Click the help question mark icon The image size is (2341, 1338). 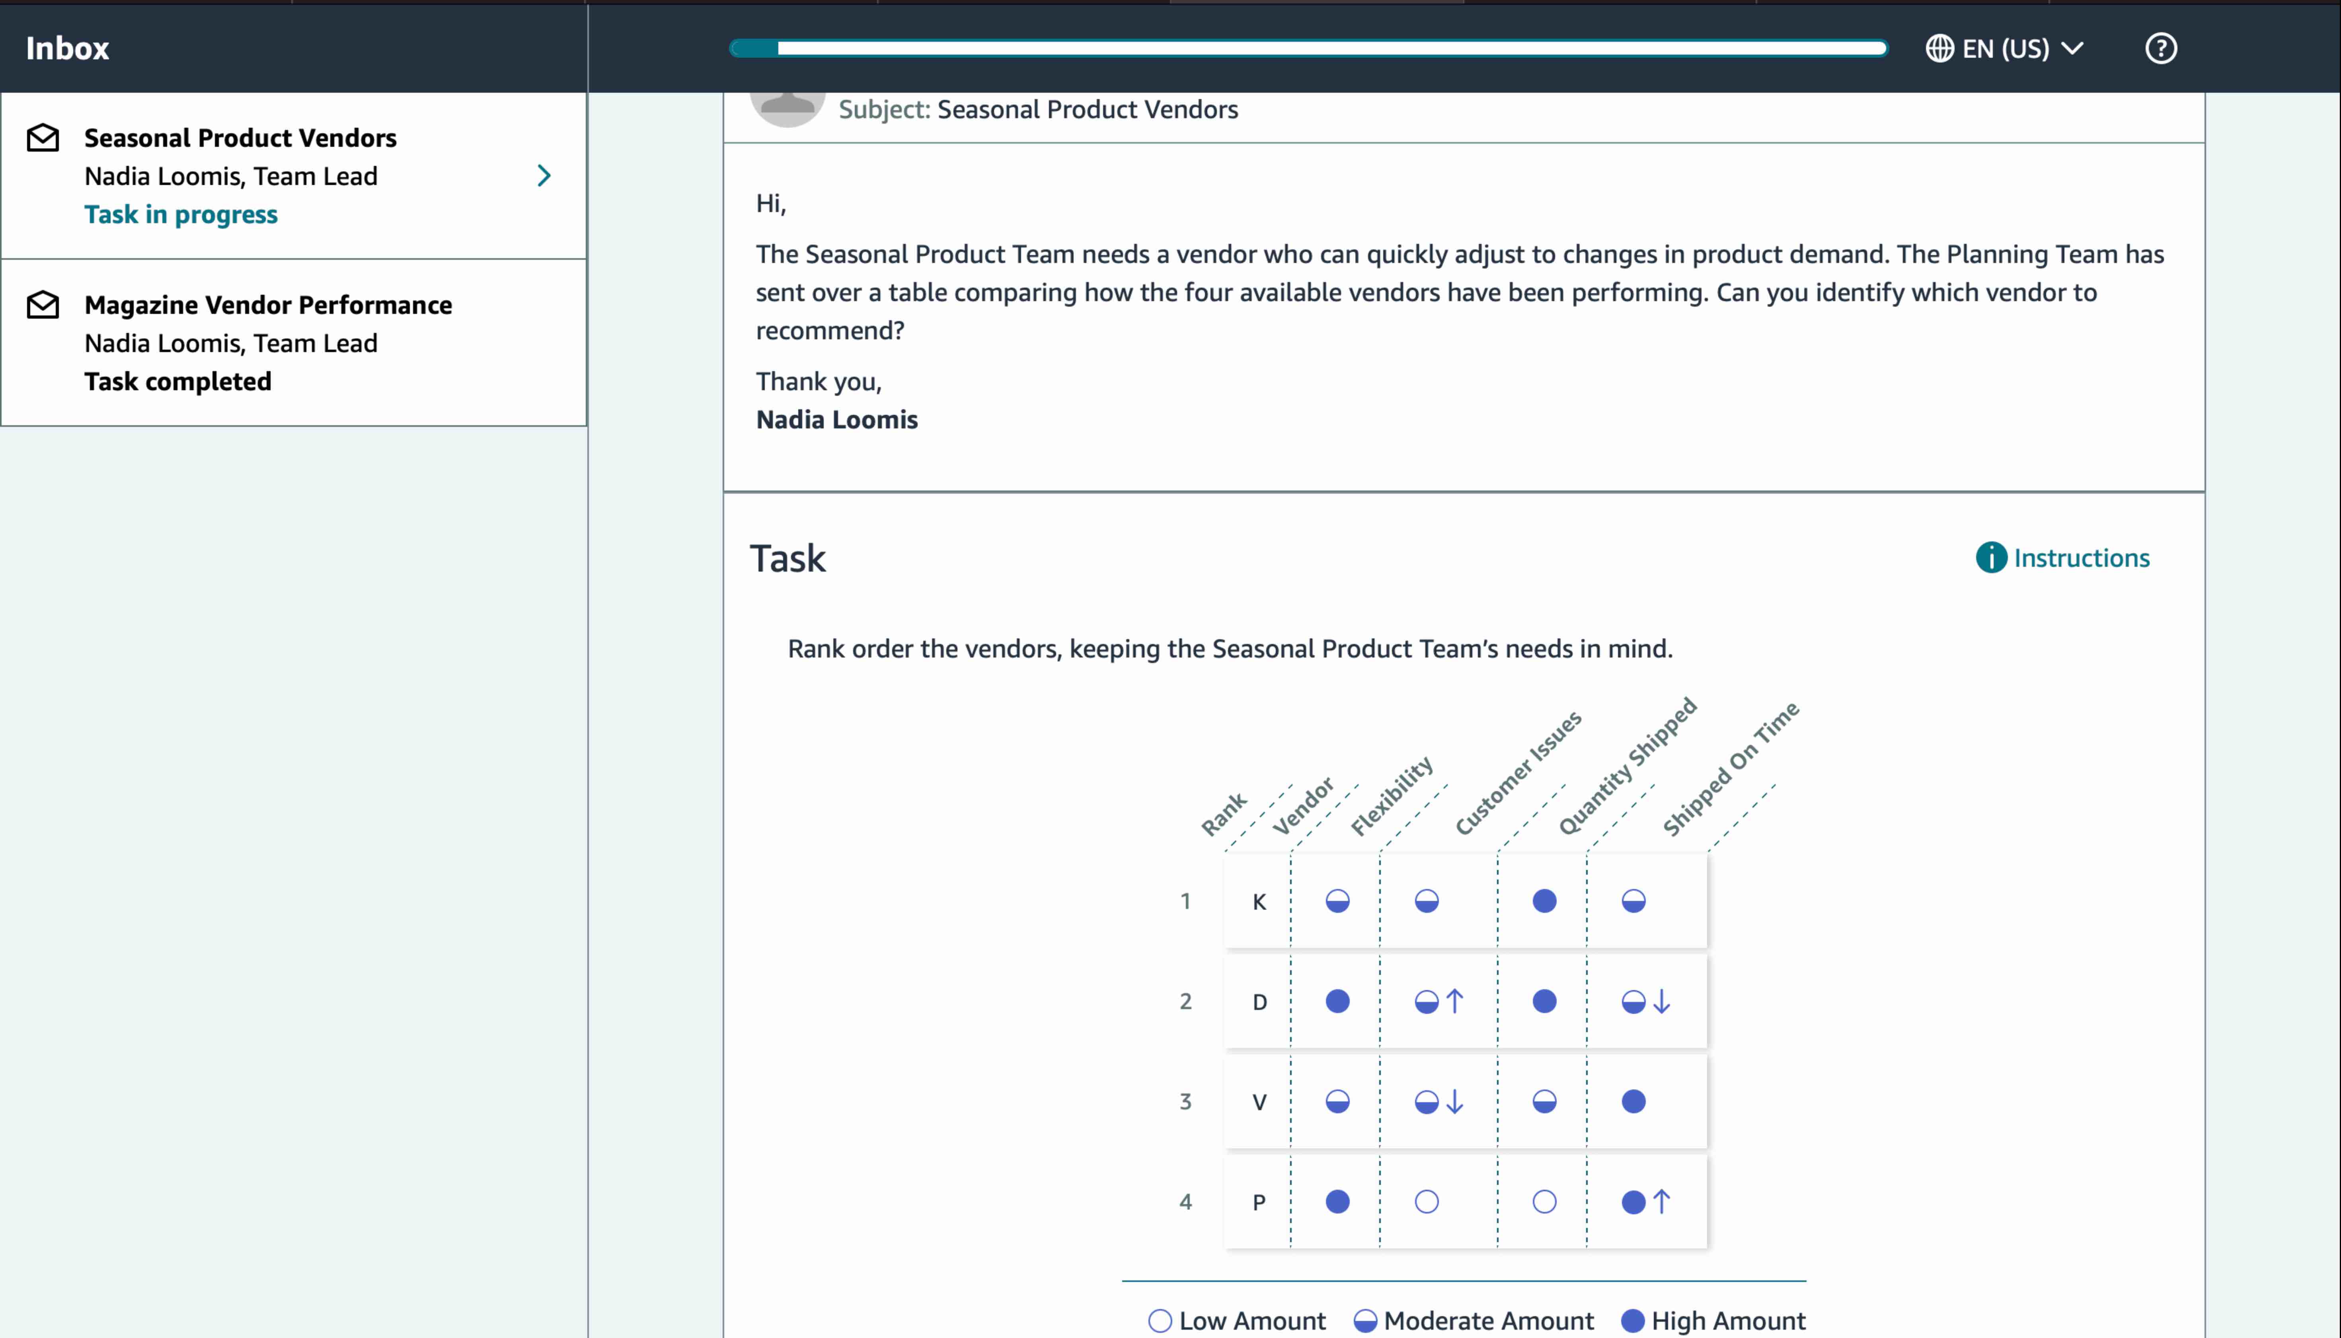[x=2160, y=48]
